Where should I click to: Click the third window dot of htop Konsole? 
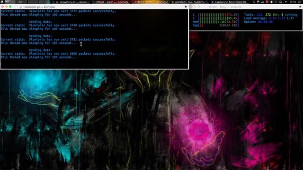click(199, 7)
